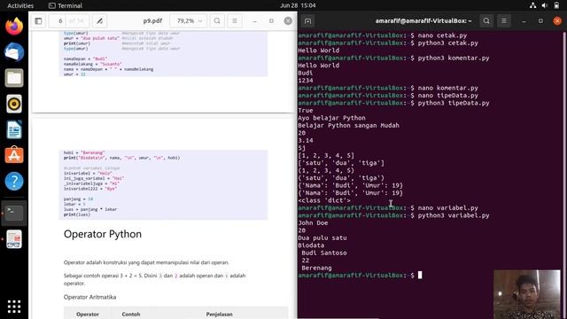This screenshot has height=319, width=567.
Task: Click the 'John Doe' output line
Action: coord(313,223)
